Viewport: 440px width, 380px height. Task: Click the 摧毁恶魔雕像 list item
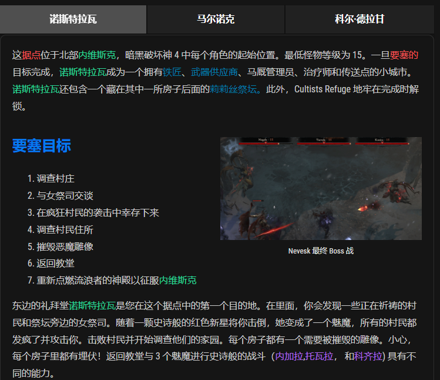[x=65, y=246]
